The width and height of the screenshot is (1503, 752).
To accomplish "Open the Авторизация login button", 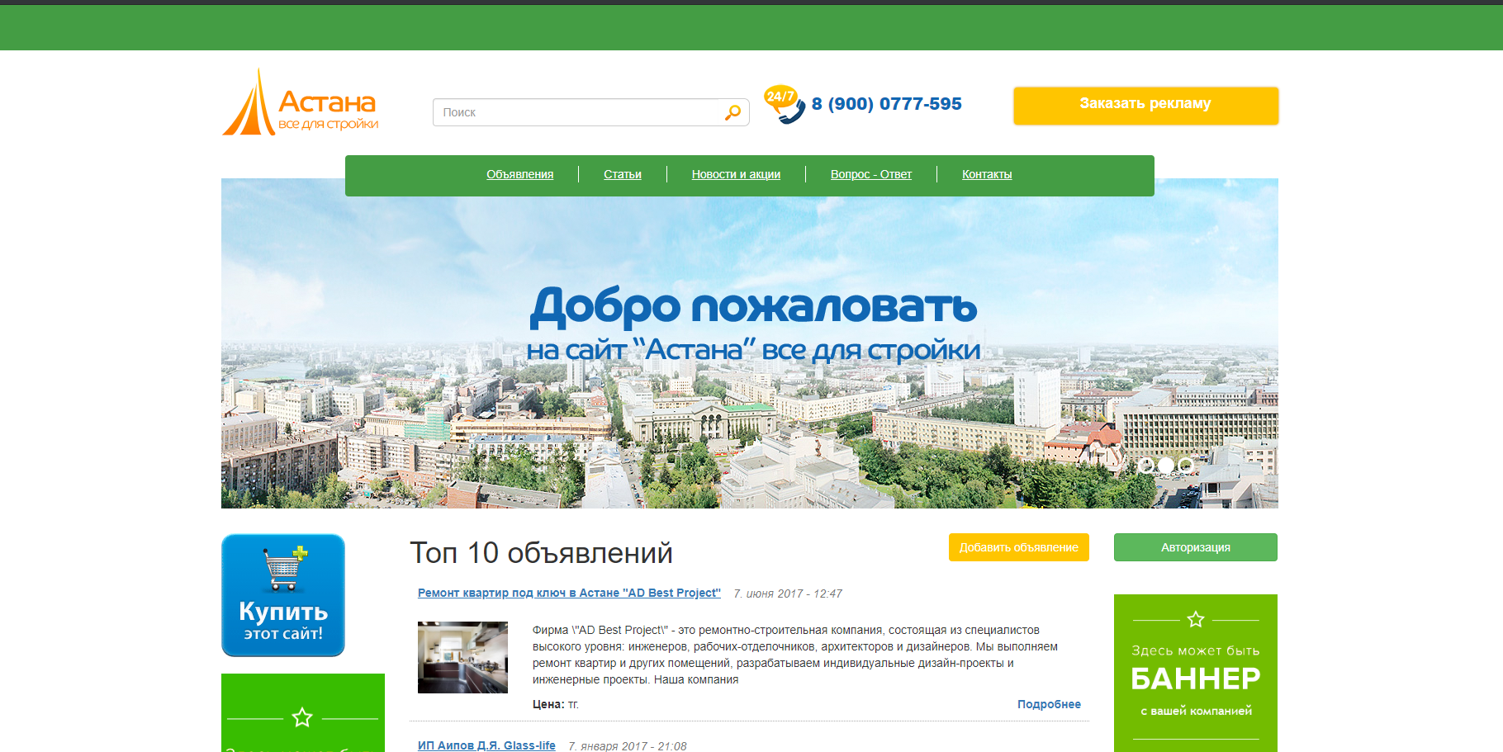I will [x=1196, y=547].
